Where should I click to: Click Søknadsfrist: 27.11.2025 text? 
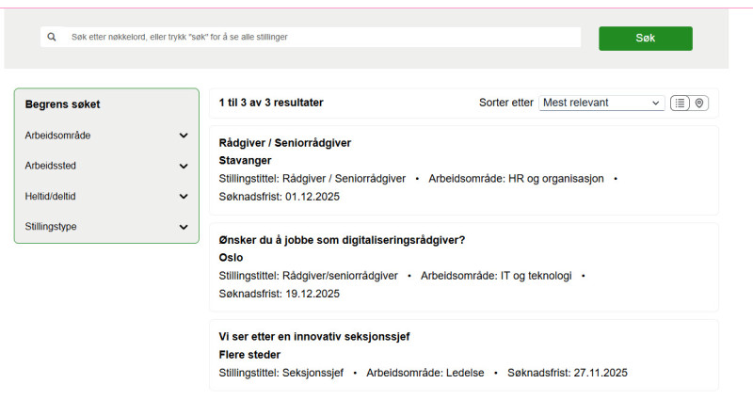click(568, 373)
